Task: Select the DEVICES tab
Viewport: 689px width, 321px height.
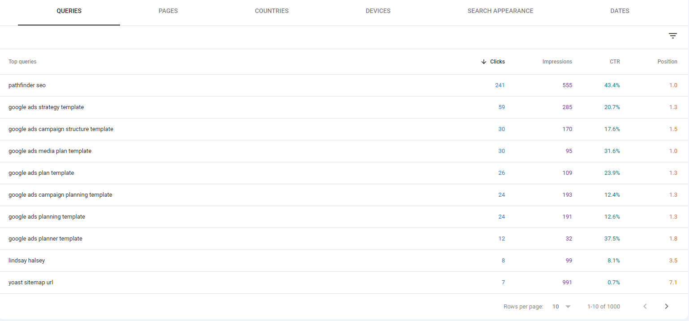Action: coord(378,11)
